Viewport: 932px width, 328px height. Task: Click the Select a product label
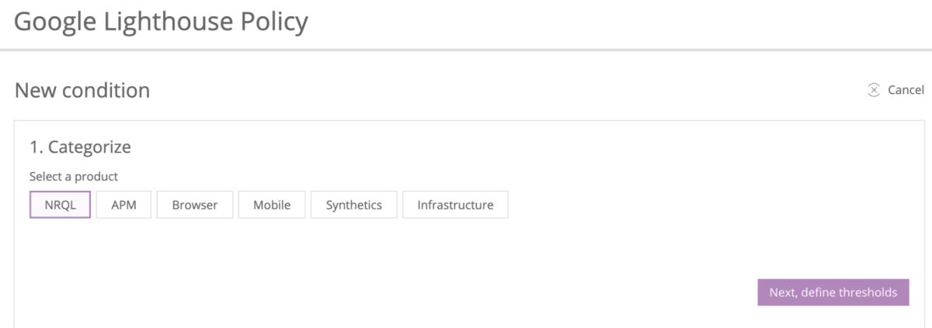pos(74,177)
